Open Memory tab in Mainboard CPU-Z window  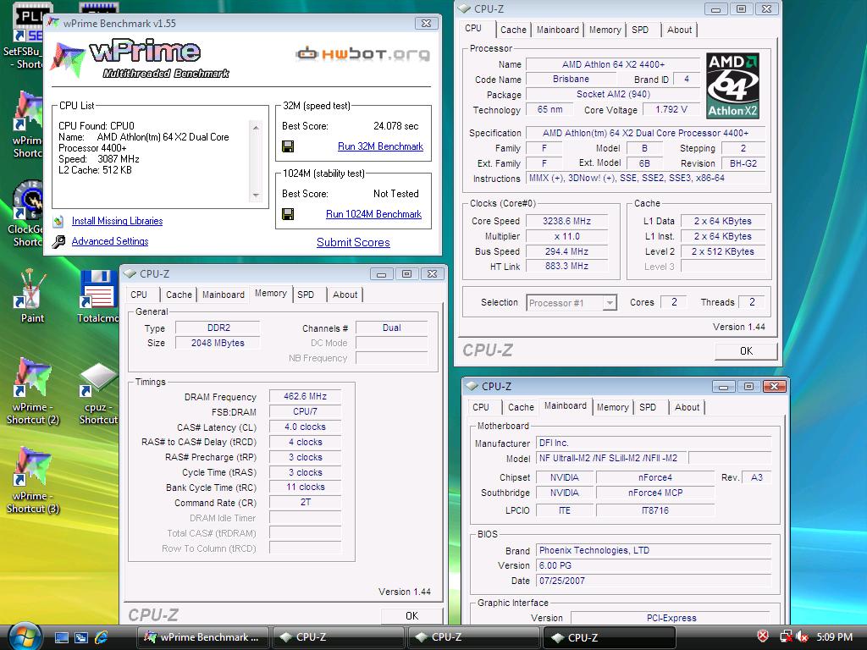613,407
